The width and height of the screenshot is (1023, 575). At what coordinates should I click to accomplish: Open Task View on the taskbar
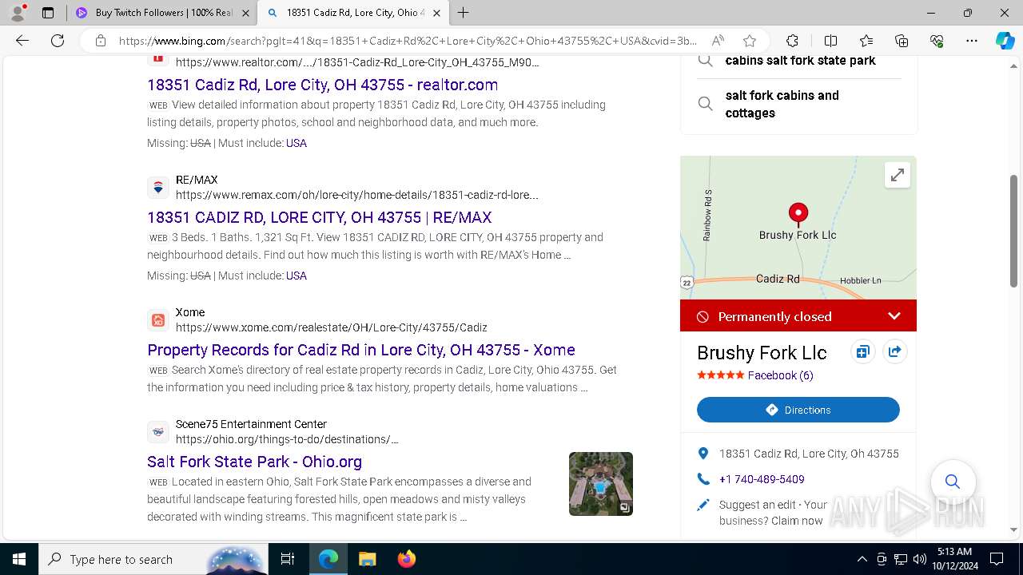click(288, 559)
